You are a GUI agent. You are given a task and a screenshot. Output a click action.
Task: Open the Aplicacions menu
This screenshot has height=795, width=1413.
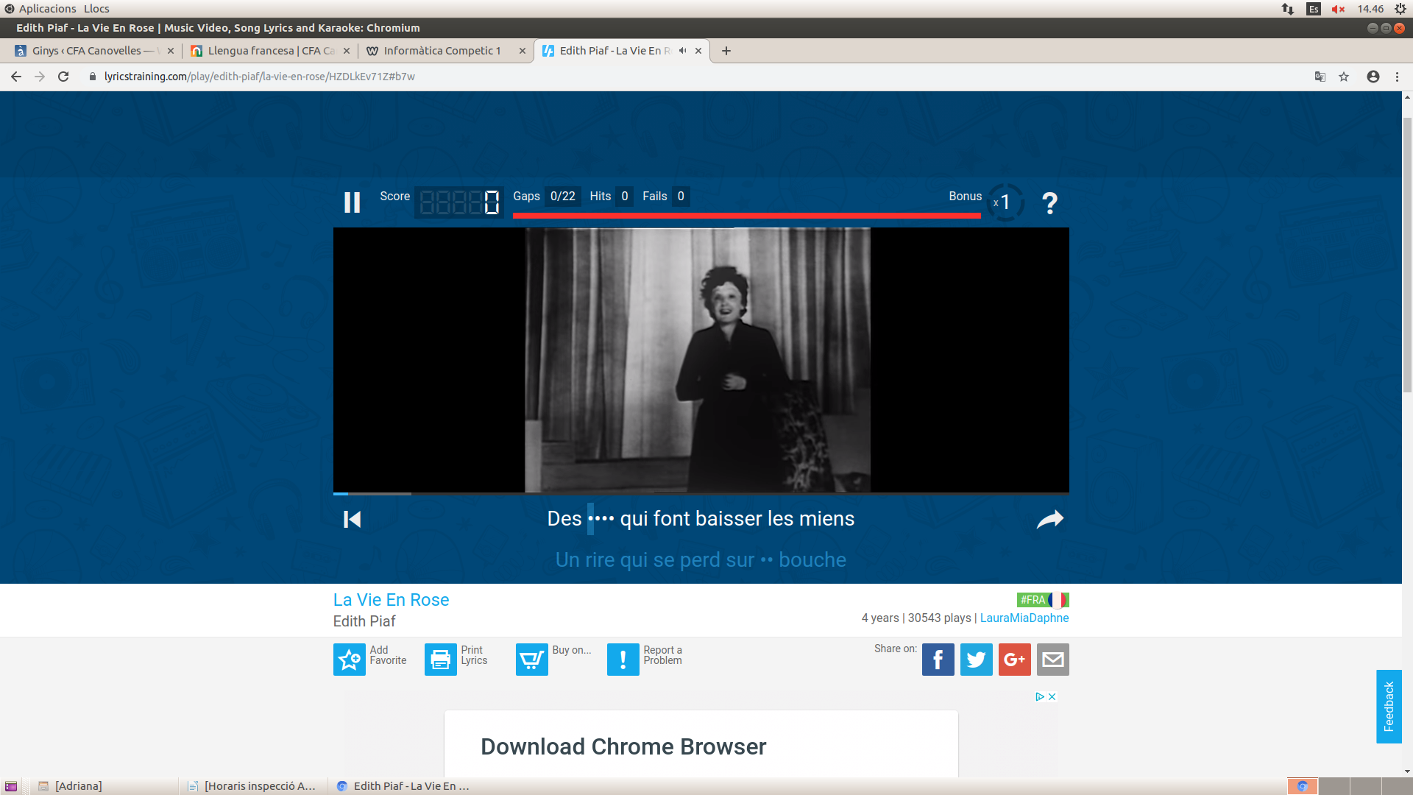pos(47,9)
